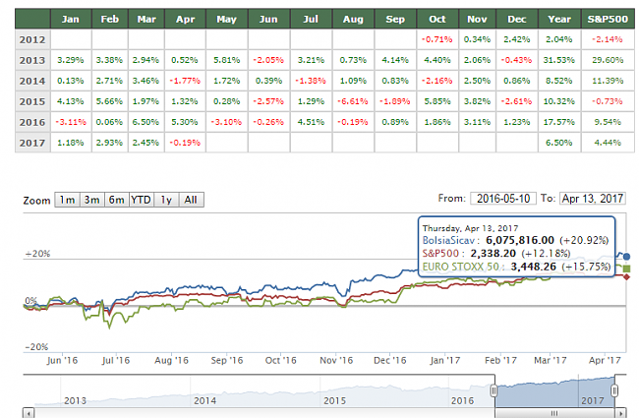Set chart zoom to 1y
Screen dimensions: 639x418
(x=166, y=200)
